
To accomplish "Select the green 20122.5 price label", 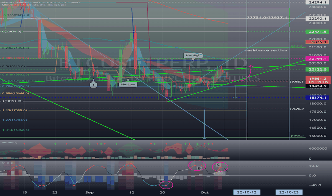I will pyautogui.click(x=317, y=69).
